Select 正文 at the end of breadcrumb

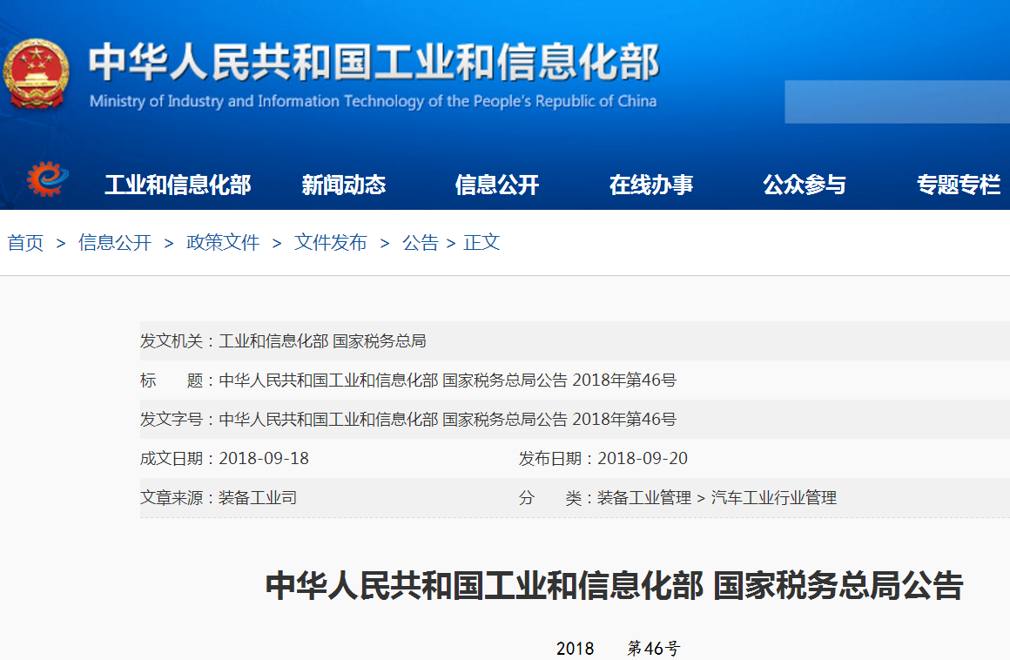tap(482, 243)
